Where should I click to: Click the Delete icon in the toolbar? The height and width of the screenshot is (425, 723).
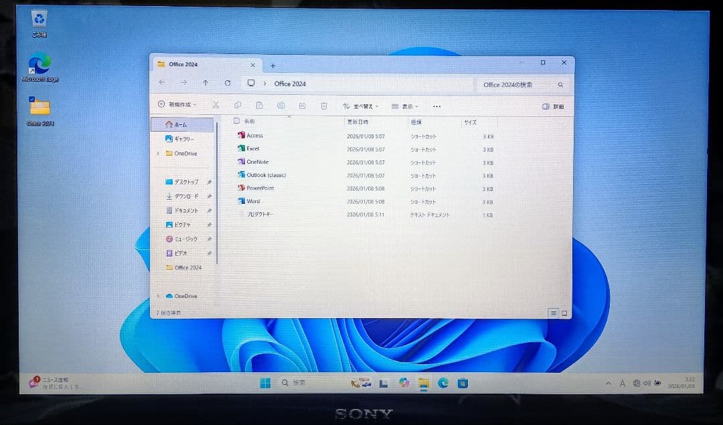click(323, 106)
